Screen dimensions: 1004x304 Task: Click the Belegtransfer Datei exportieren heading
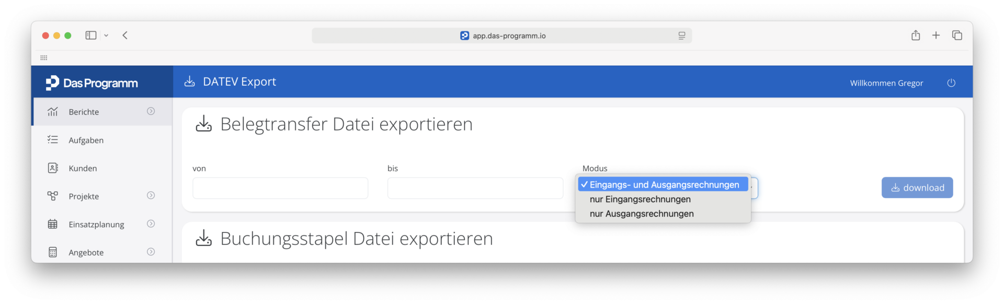click(346, 124)
